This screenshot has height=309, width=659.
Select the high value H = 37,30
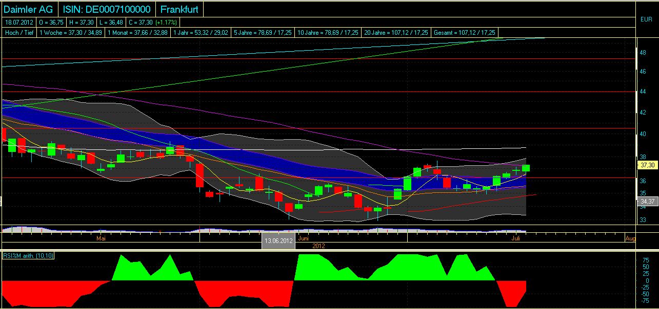pyautogui.click(x=82, y=23)
